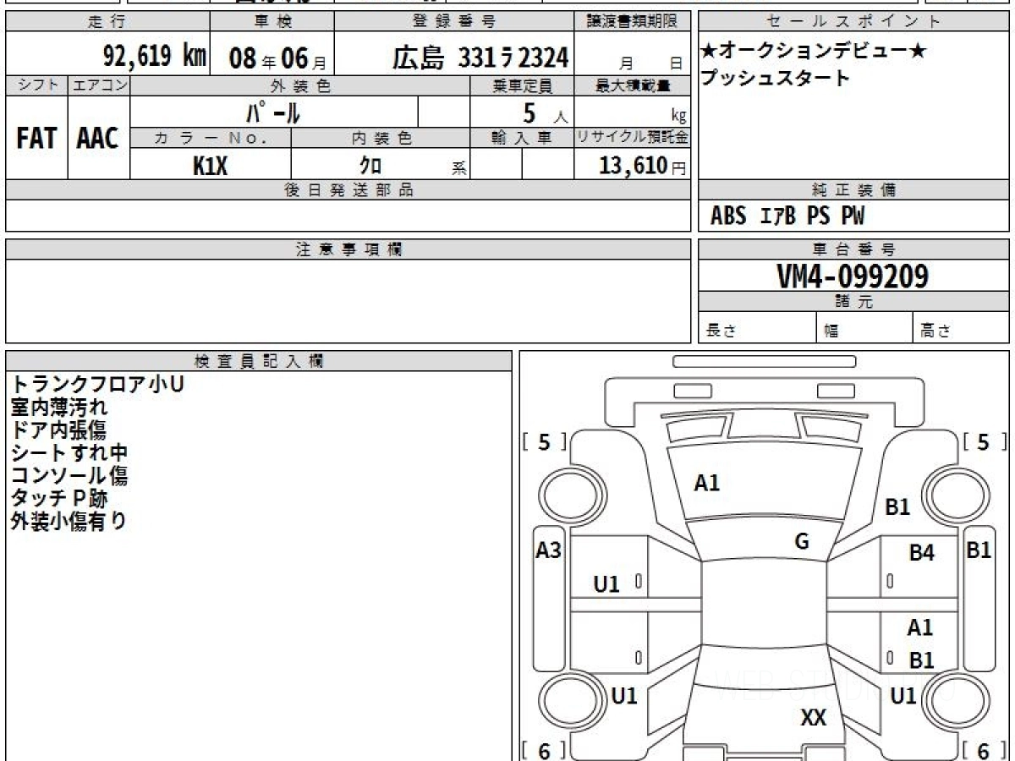
Task: Select the 登録番号 header cell
Action: tap(455, 22)
